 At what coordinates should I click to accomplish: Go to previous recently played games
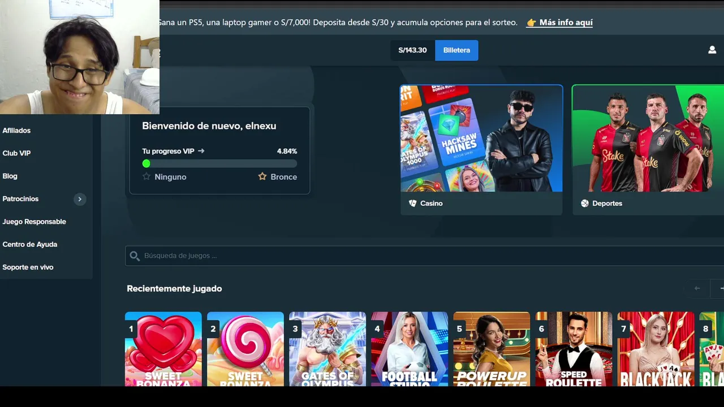click(697, 288)
